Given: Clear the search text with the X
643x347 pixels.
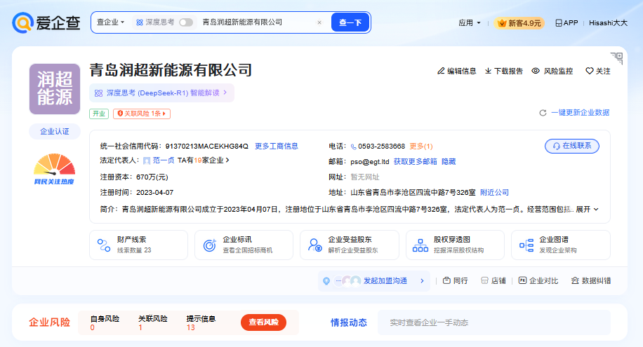Looking at the screenshot, I should [x=319, y=22].
